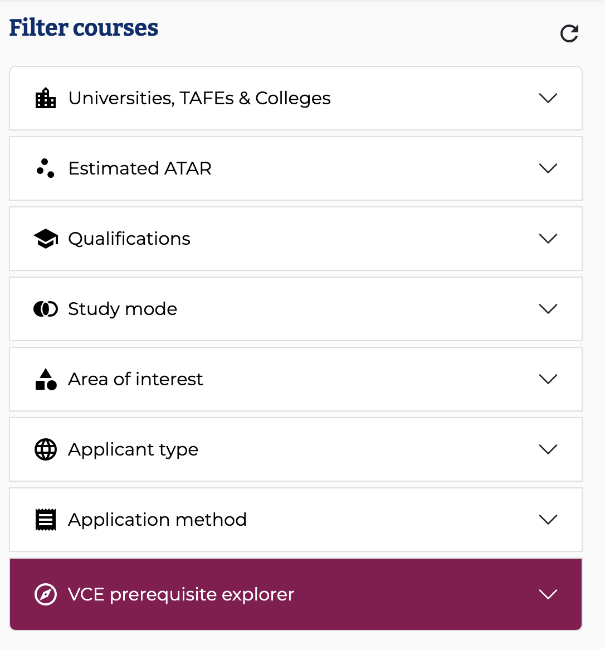Expand the Study mode options
605x649 pixels.
pos(548,309)
